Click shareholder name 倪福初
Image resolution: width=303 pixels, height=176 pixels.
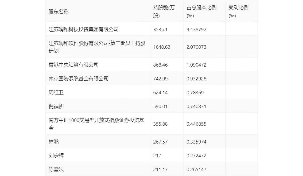coord(56,107)
